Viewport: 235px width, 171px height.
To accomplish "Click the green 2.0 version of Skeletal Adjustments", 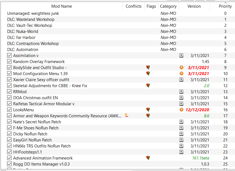I will click(206, 86).
